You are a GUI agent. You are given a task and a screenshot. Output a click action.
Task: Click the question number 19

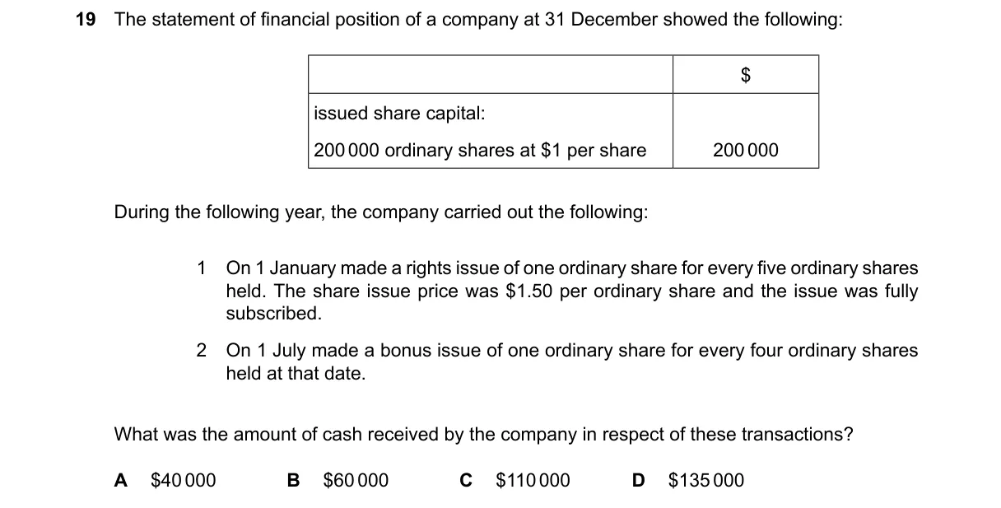[85, 21]
